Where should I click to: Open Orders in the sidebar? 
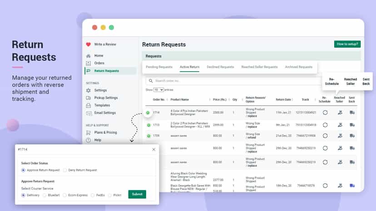(x=99, y=63)
